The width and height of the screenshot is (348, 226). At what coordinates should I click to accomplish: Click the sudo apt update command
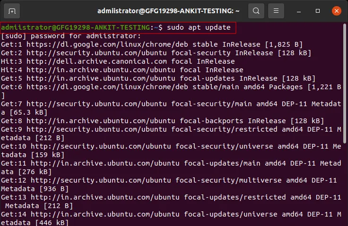(199, 27)
